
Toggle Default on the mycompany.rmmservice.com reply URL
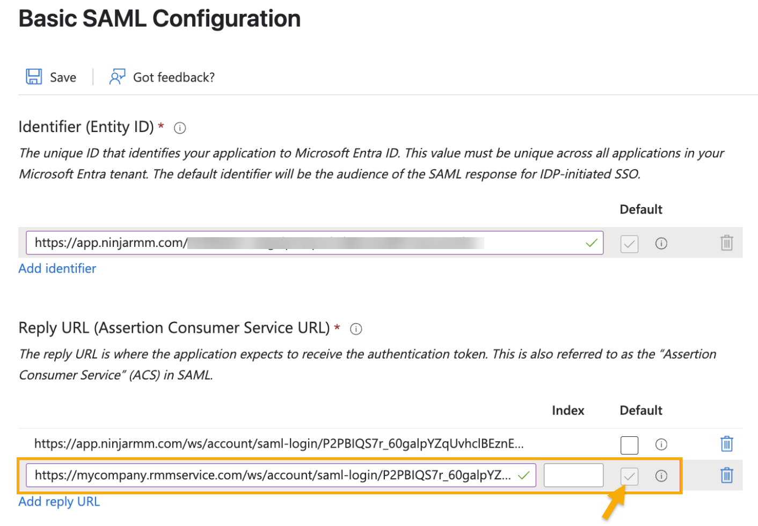pyautogui.click(x=629, y=476)
